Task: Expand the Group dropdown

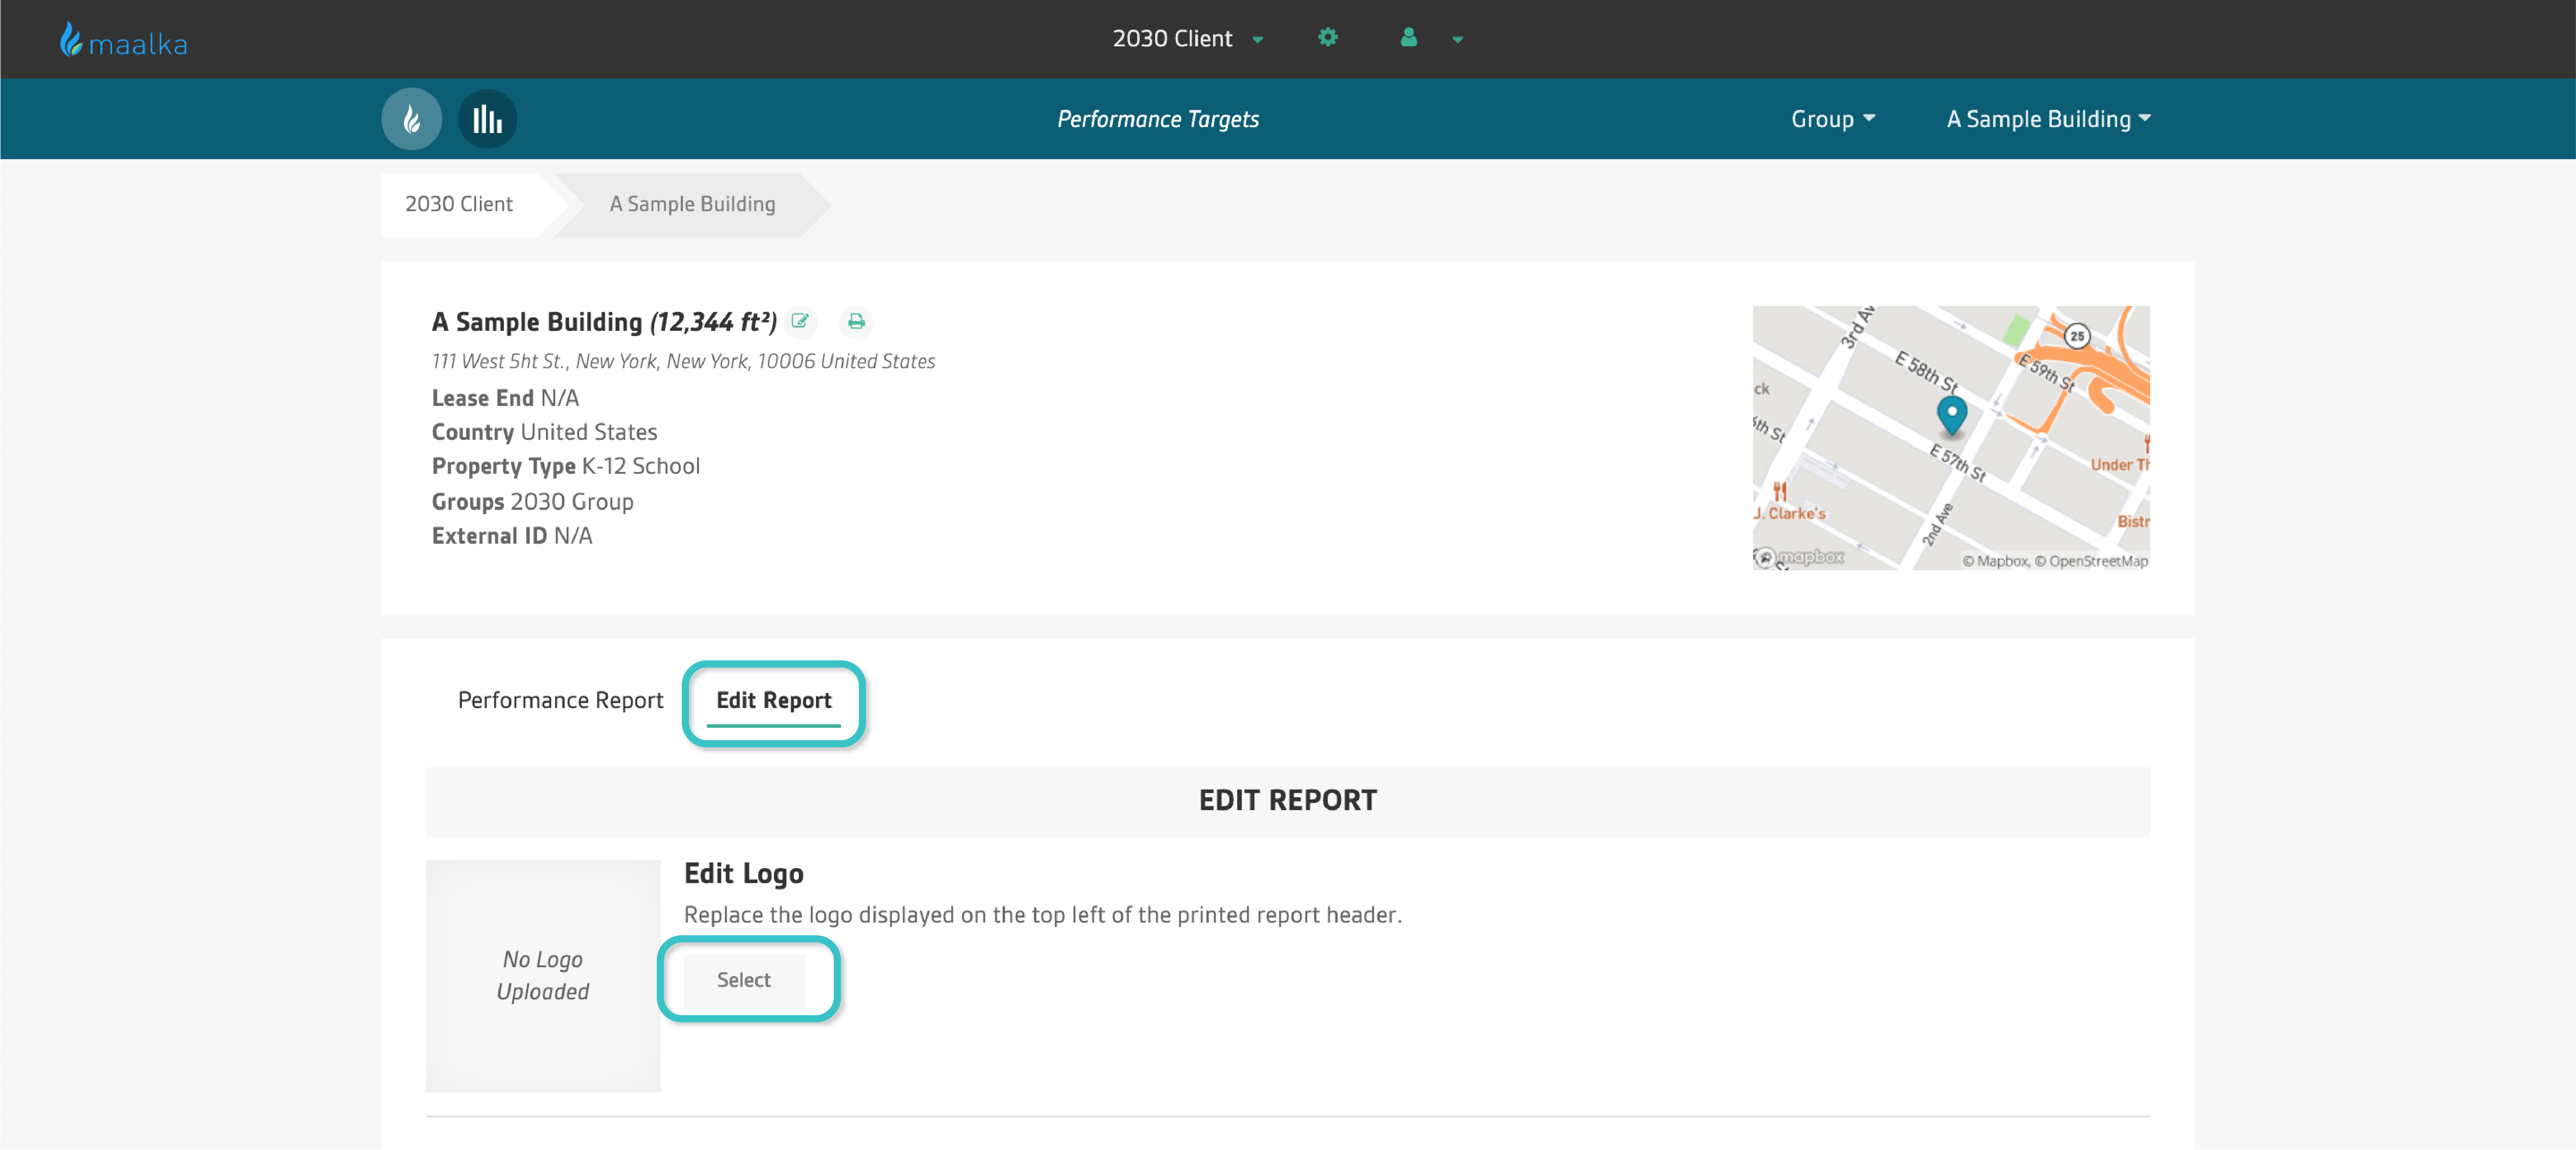Action: pyautogui.click(x=1832, y=119)
